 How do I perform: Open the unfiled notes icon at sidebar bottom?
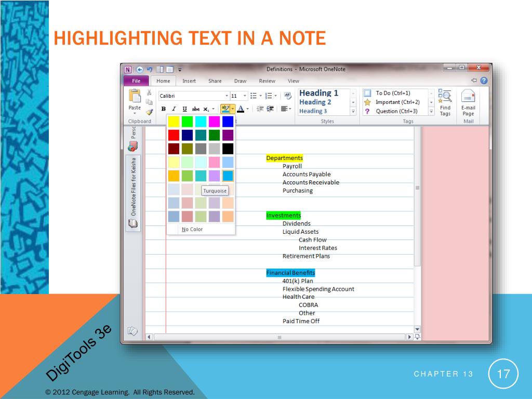[132, 331]
